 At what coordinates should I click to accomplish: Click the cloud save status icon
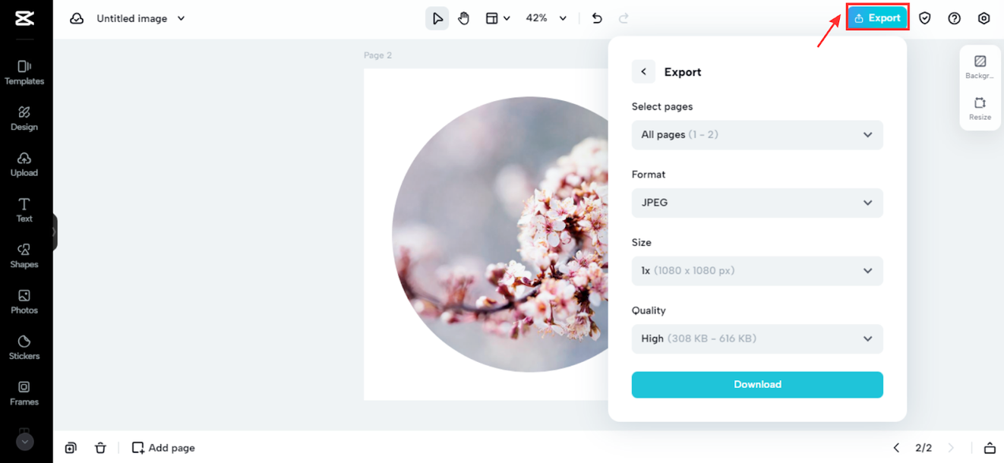(77, 18)
